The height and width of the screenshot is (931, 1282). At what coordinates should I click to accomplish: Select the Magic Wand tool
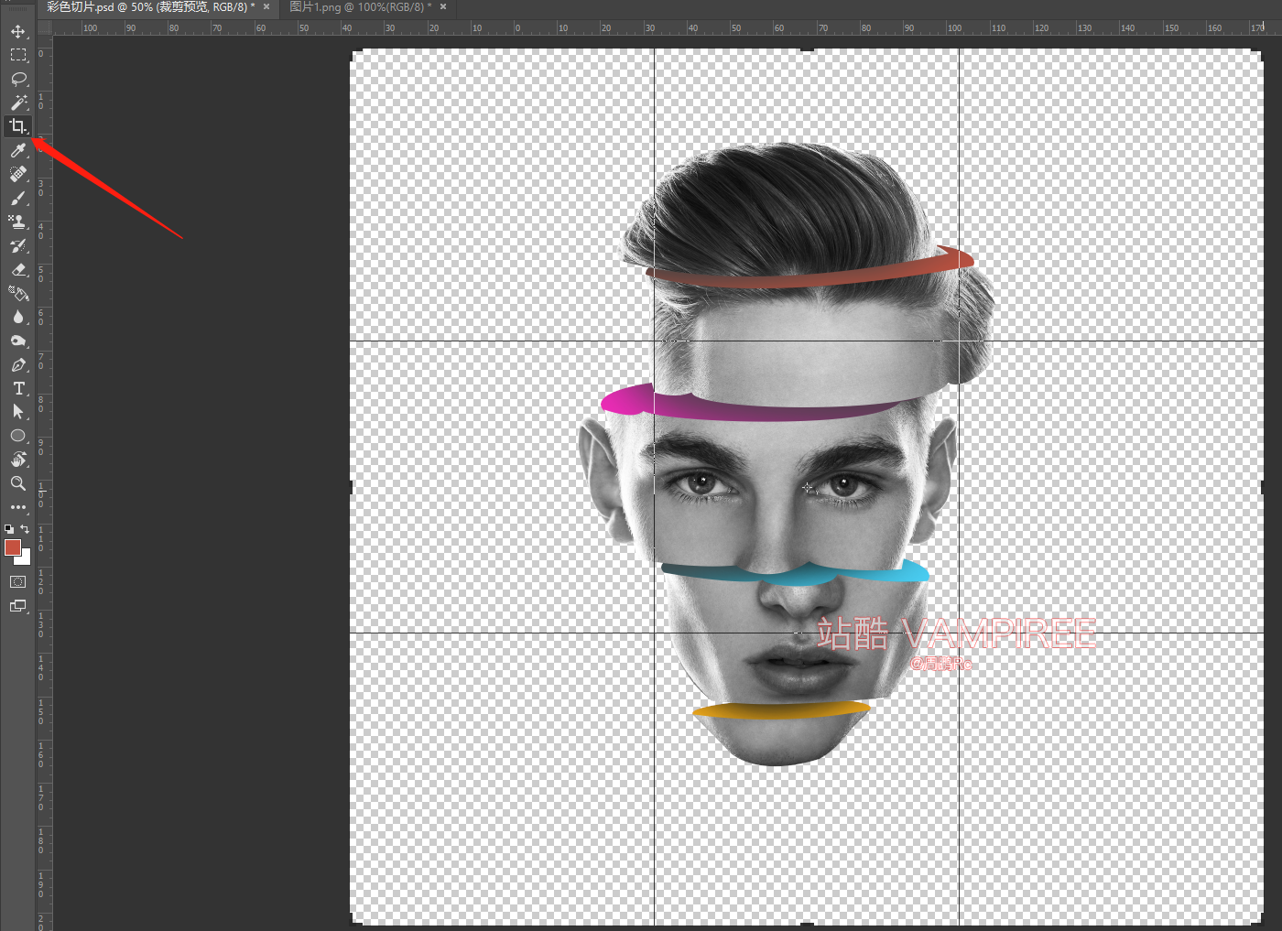tap(17, 103)
